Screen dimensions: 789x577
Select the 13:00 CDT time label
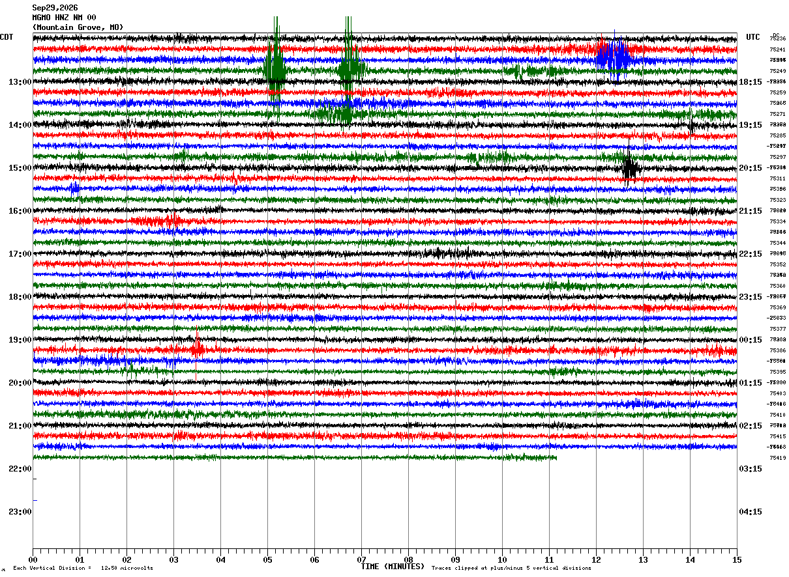[x=20, y=82]
